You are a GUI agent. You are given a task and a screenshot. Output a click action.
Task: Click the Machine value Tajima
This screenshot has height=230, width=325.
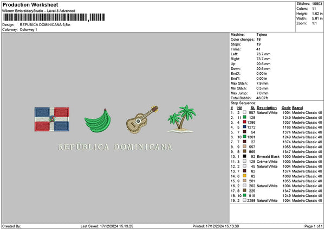pyautogui.click(x=262, y=35)
